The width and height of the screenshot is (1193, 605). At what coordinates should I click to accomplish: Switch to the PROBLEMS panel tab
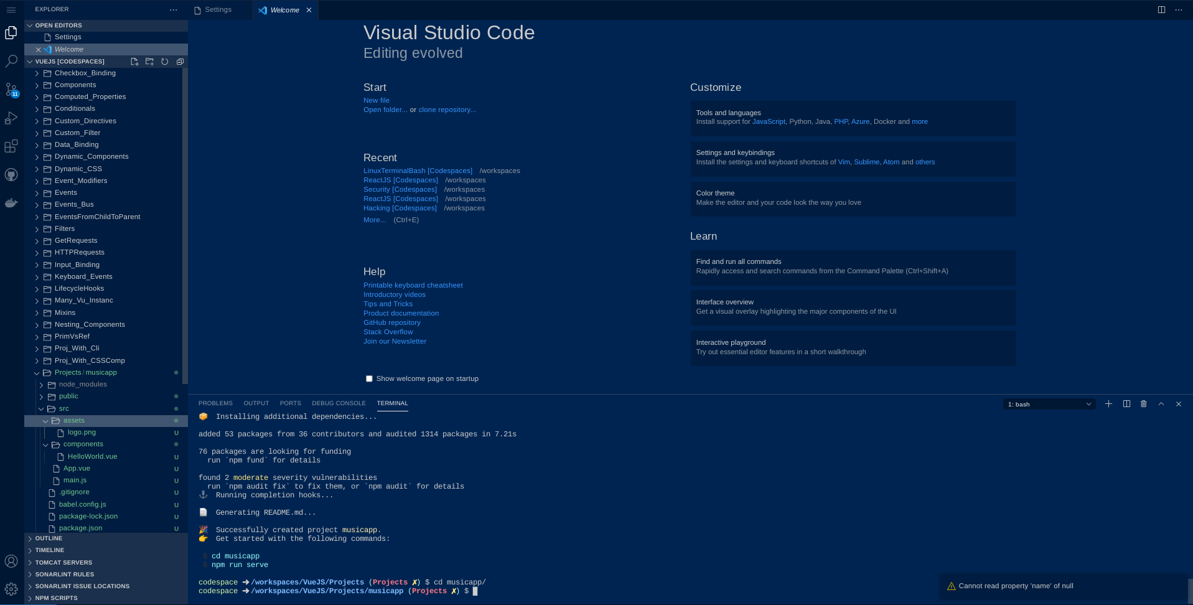215,403
